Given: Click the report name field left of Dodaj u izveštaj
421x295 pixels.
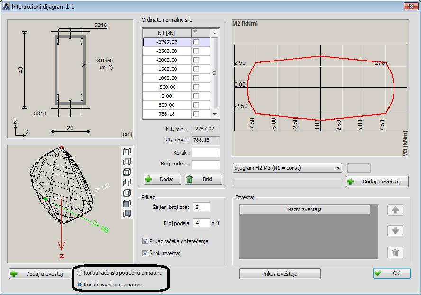Looking at the screenshot, I should click(x=287, y=182).
